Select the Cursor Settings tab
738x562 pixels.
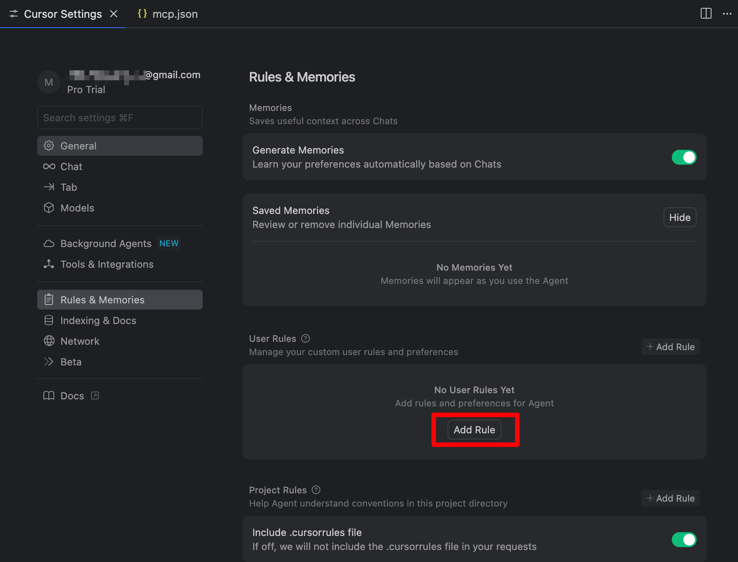click(x=63, y=14)
